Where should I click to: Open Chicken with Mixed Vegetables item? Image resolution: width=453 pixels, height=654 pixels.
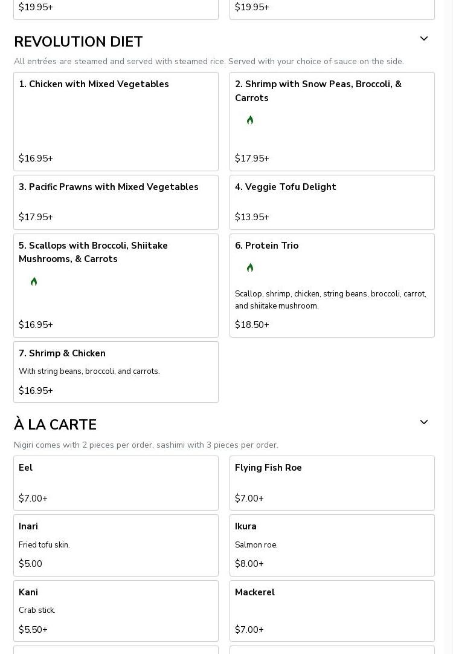pyautogui.click(x=115, y=121)
